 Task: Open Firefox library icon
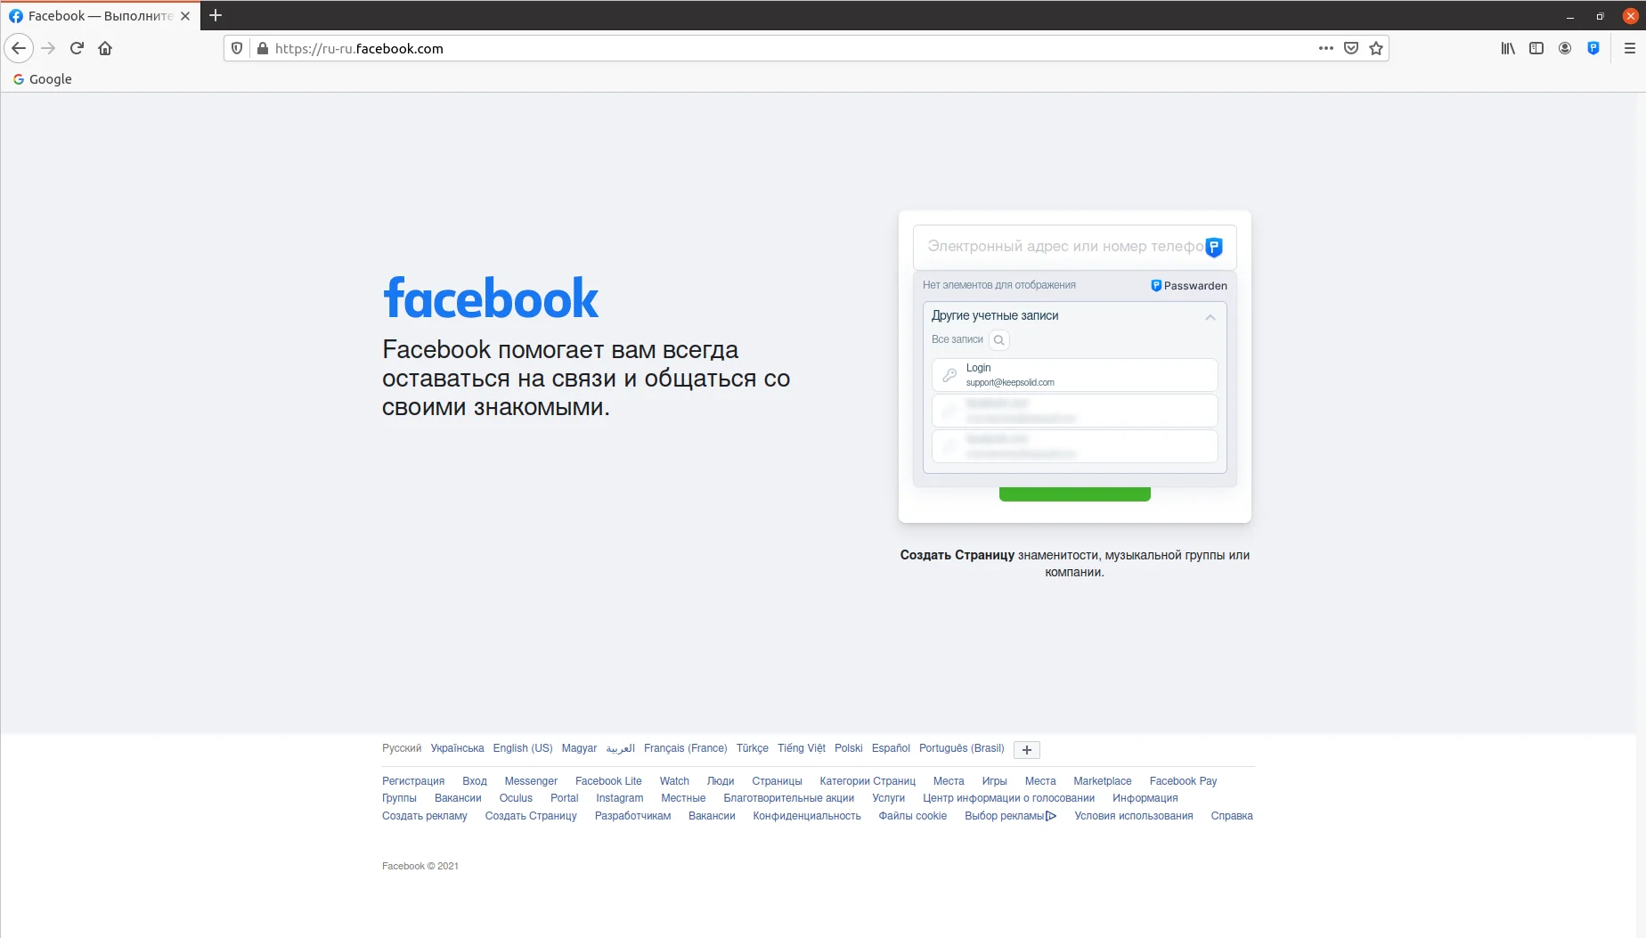tap(1508, 48)
